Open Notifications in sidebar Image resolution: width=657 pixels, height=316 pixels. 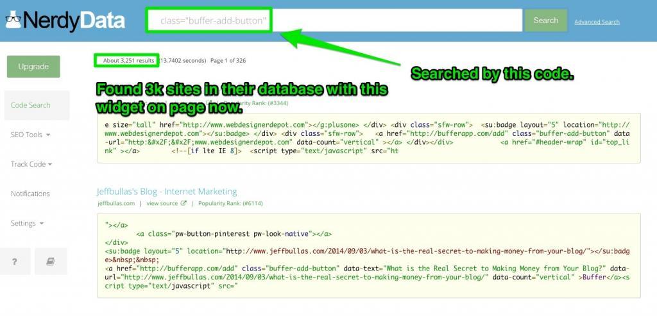[30, 194]
